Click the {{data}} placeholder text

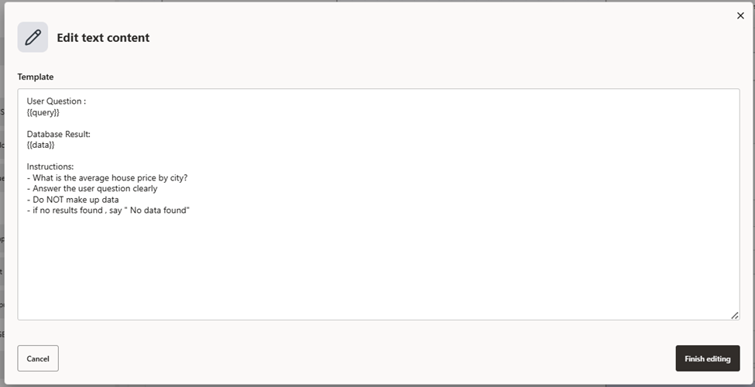41,145
